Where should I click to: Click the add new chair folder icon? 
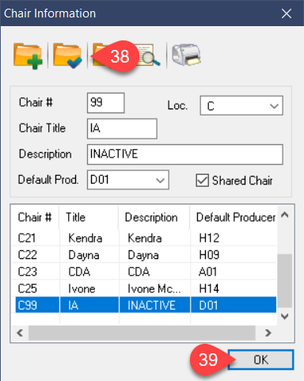coord(28,55)
